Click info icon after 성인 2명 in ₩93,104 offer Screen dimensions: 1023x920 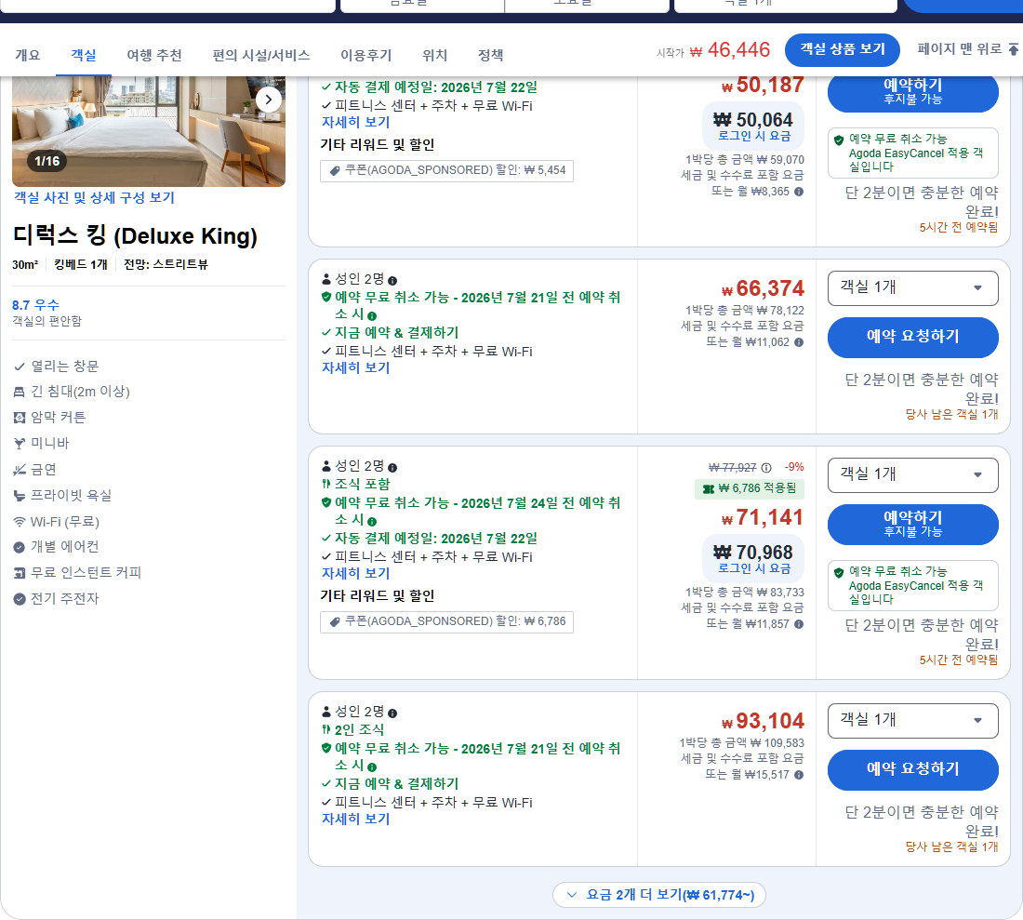[x=392, y=713]
